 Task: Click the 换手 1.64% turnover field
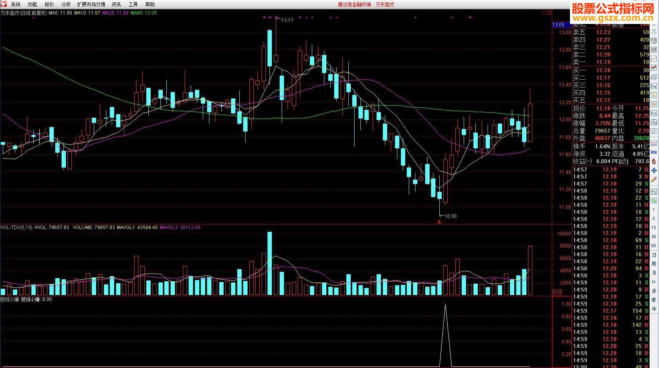pos(592,146)
